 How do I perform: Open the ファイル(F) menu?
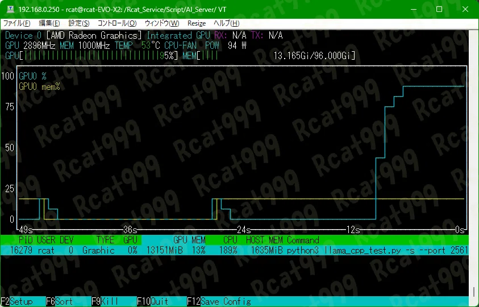(x=17, y=23)
